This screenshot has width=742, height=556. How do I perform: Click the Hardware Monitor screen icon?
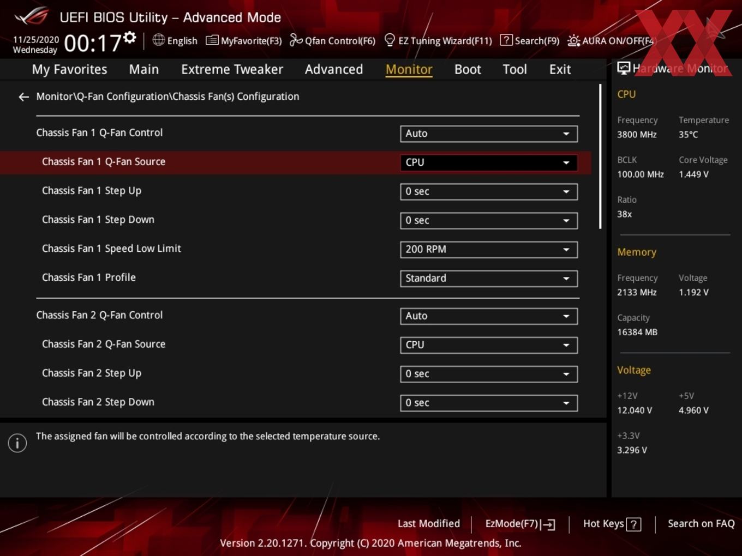(624, 68)
